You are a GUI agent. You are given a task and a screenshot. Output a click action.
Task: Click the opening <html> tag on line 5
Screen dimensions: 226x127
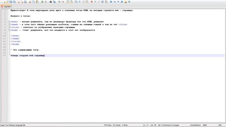(x=14, y=22)
